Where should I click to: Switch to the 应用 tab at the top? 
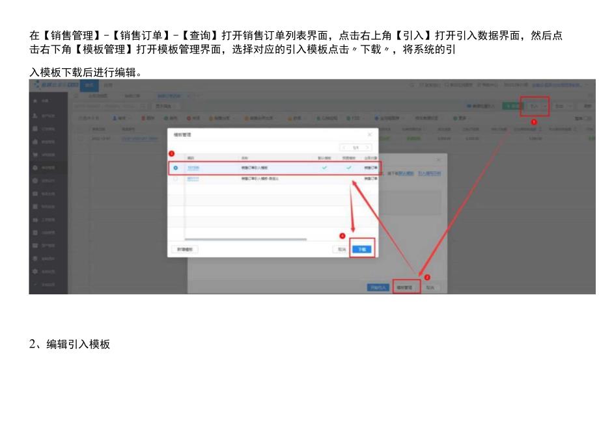click(x=107, y=84)
